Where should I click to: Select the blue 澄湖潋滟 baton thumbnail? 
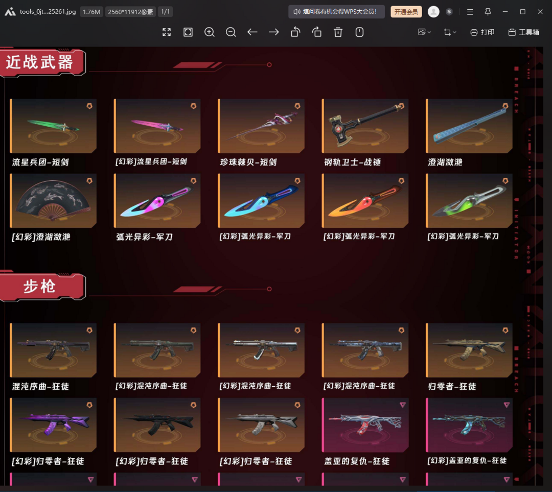469,126
